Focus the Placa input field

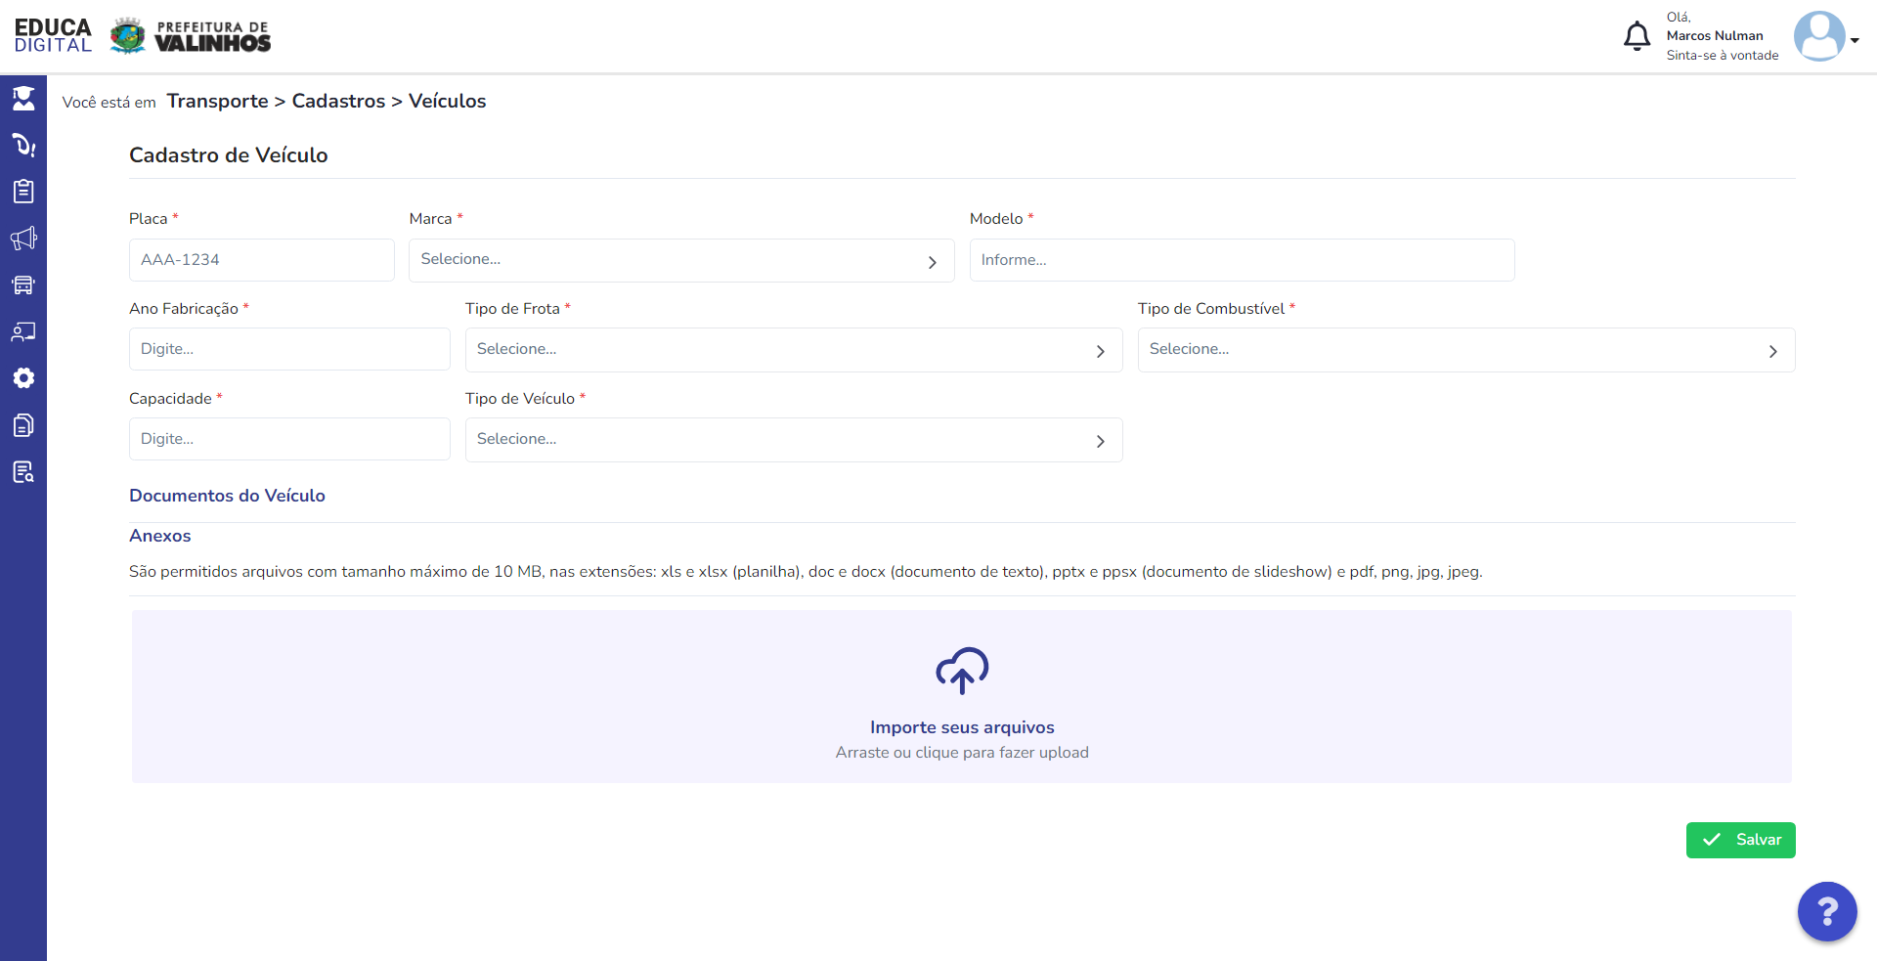click(x=262, y=260)
